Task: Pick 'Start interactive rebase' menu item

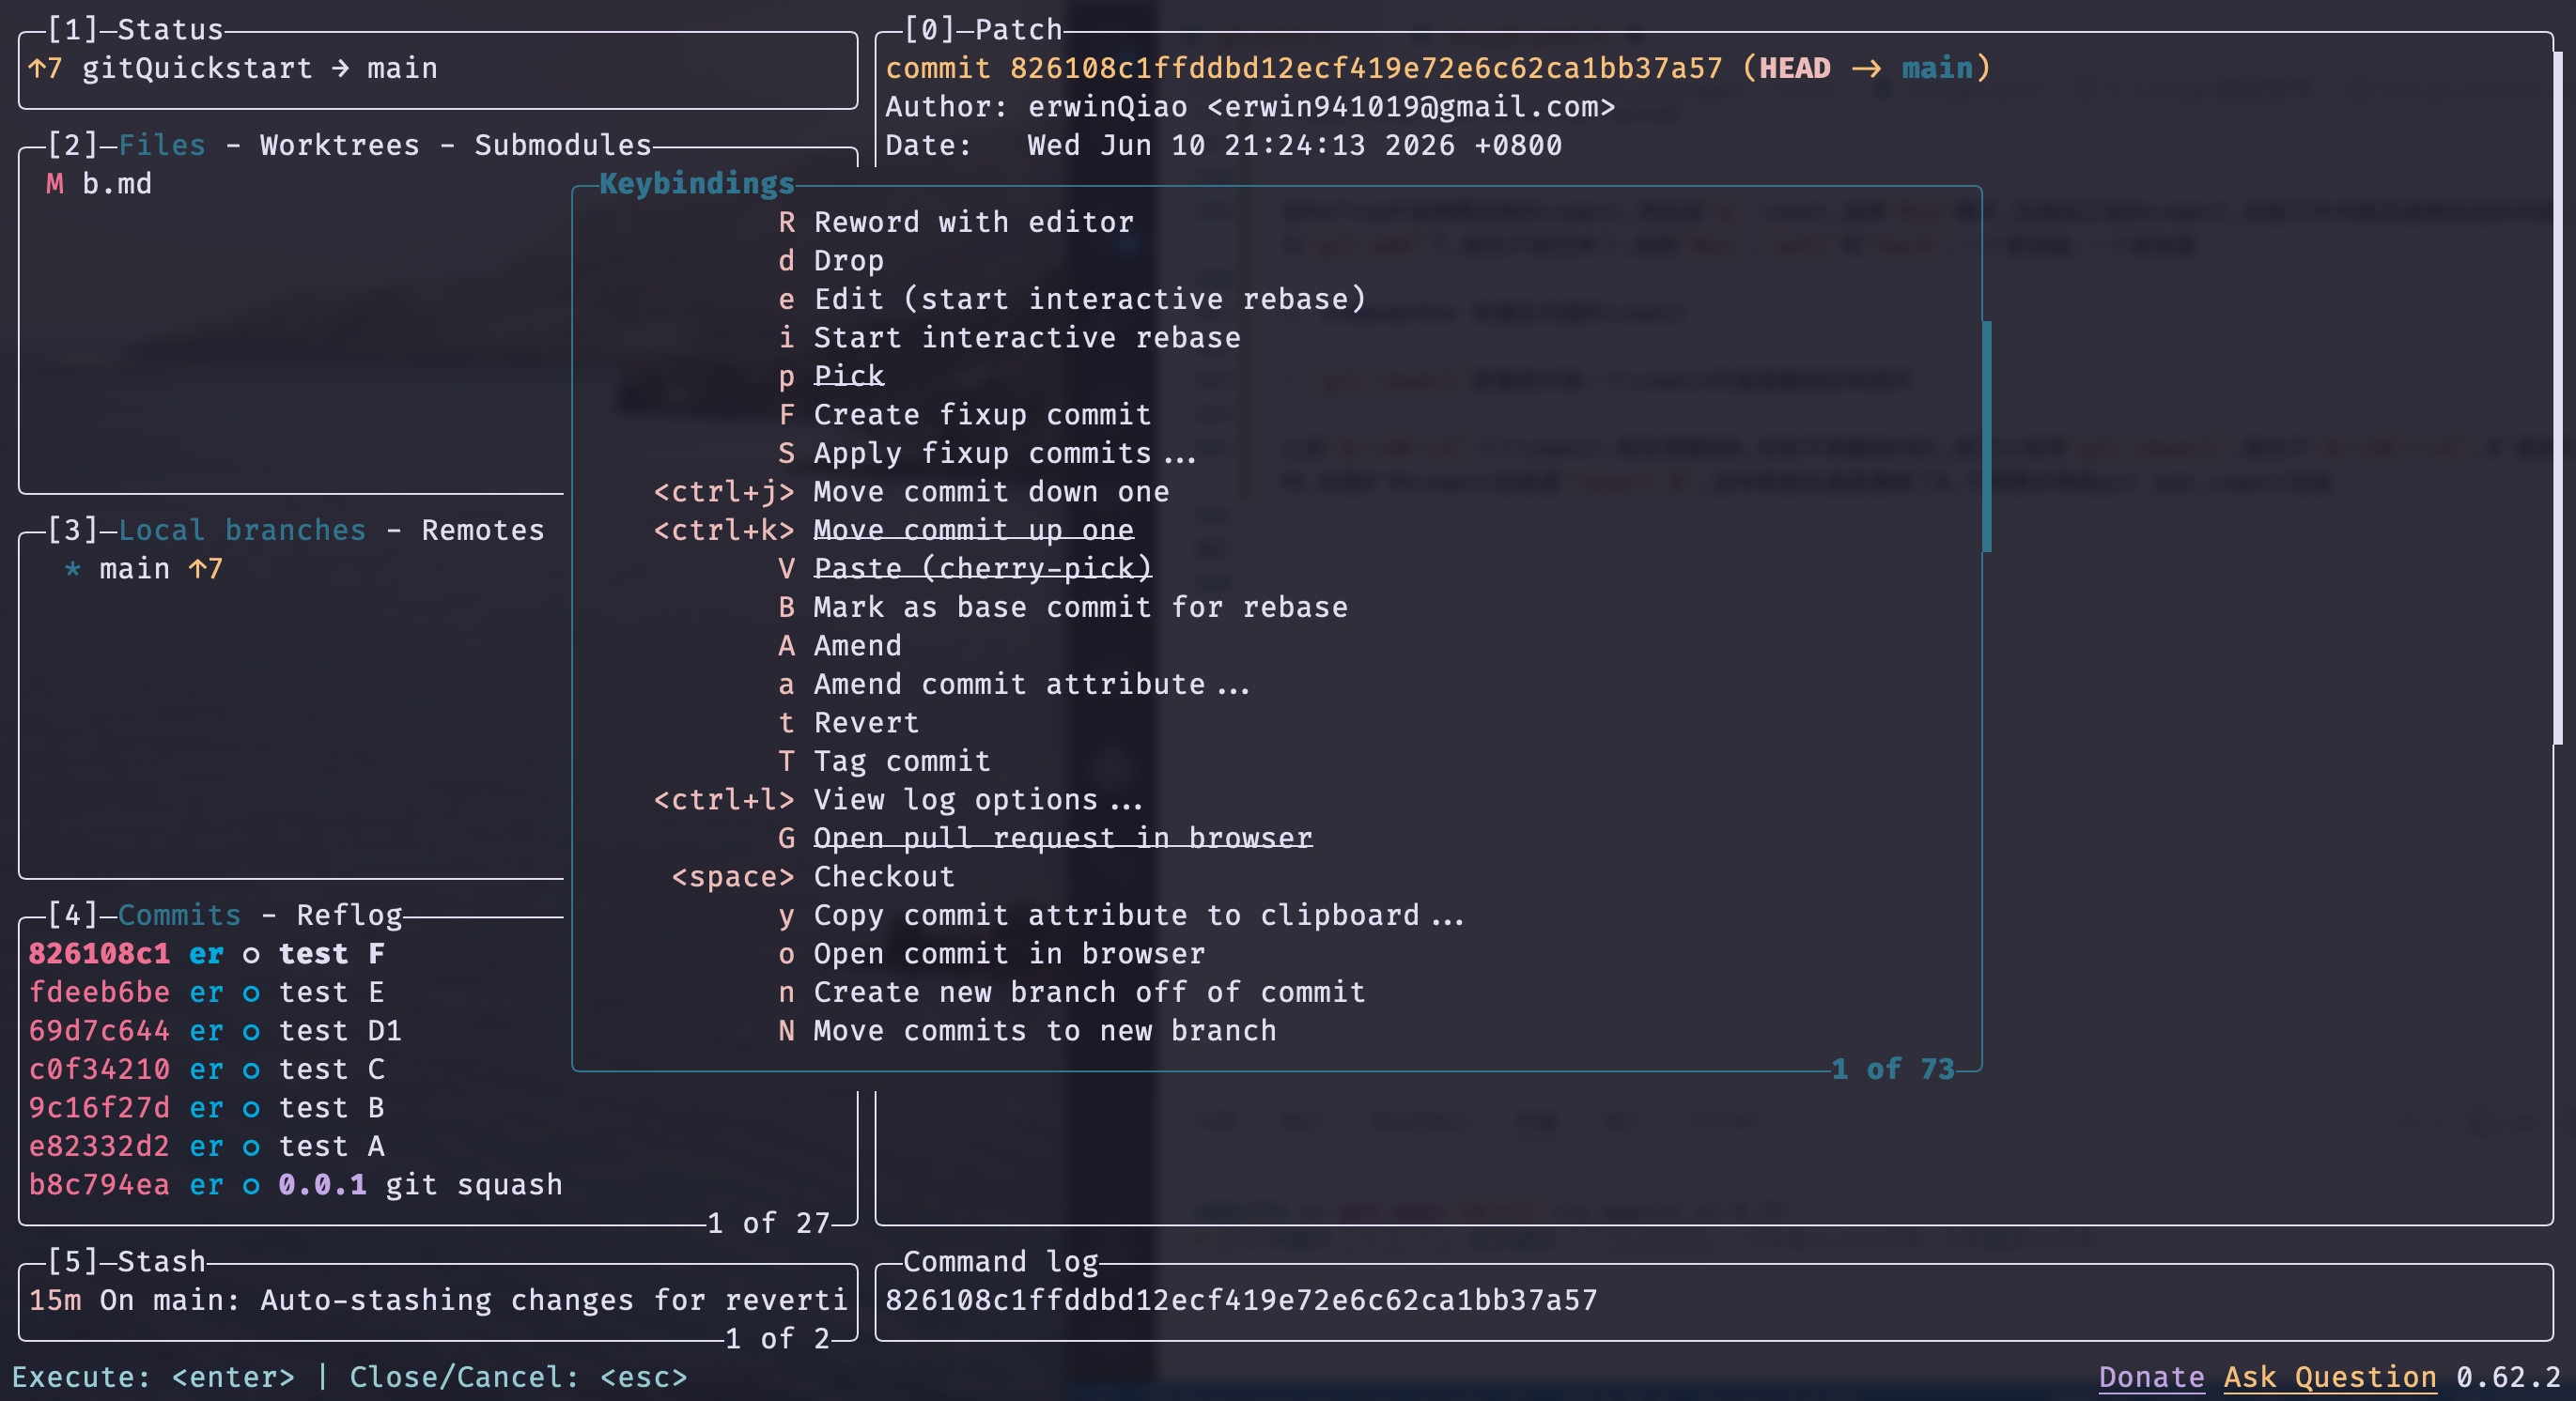Action: pos(1009,338)
